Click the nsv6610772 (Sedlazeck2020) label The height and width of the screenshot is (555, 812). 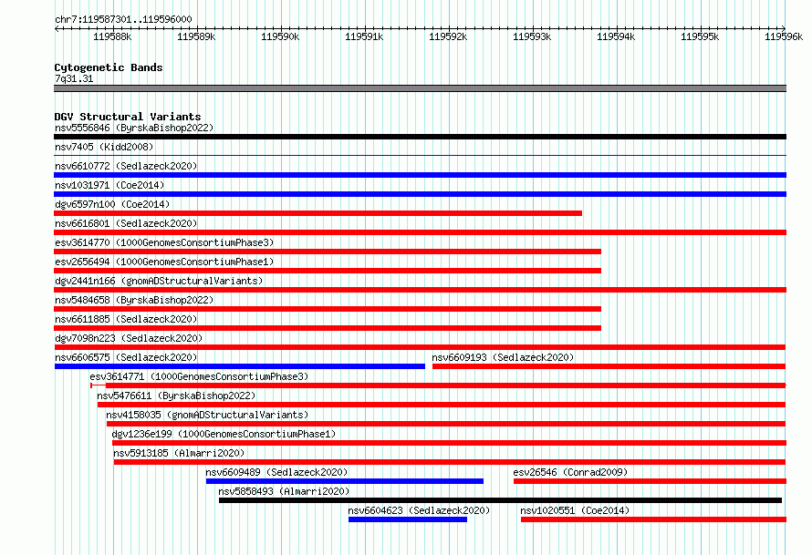[126, 166]
